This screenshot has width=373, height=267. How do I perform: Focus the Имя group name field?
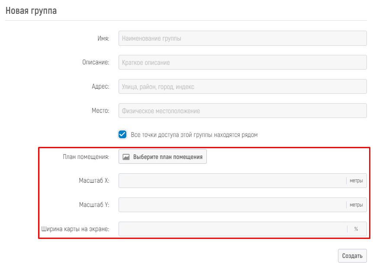pos(242,38)
